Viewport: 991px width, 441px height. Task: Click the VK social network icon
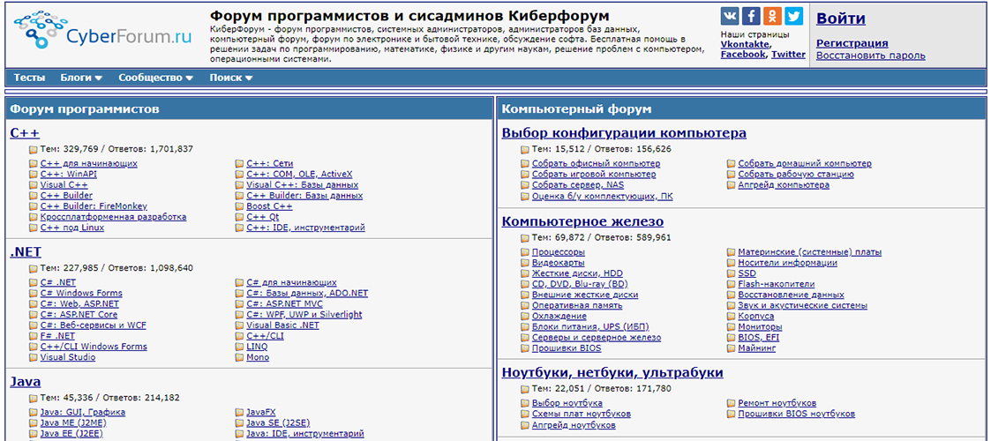tap(730, 17)
